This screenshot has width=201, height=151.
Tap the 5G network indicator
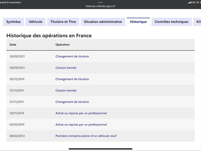coord(194,3)
